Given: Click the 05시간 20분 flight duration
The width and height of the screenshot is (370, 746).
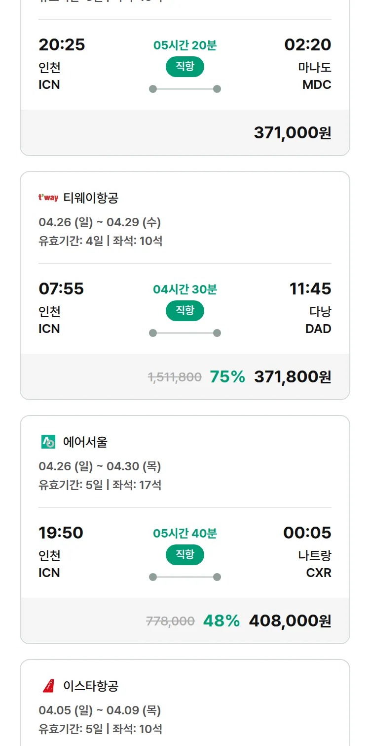Looking at the screenshot, I should coord(185,45).
